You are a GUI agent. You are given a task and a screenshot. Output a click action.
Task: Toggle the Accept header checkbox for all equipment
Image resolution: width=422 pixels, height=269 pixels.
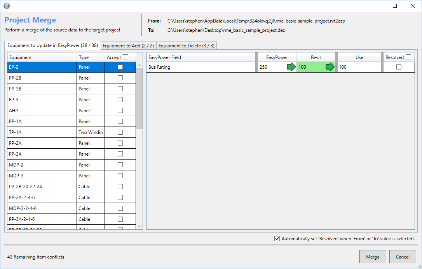[x=126, y=57]
